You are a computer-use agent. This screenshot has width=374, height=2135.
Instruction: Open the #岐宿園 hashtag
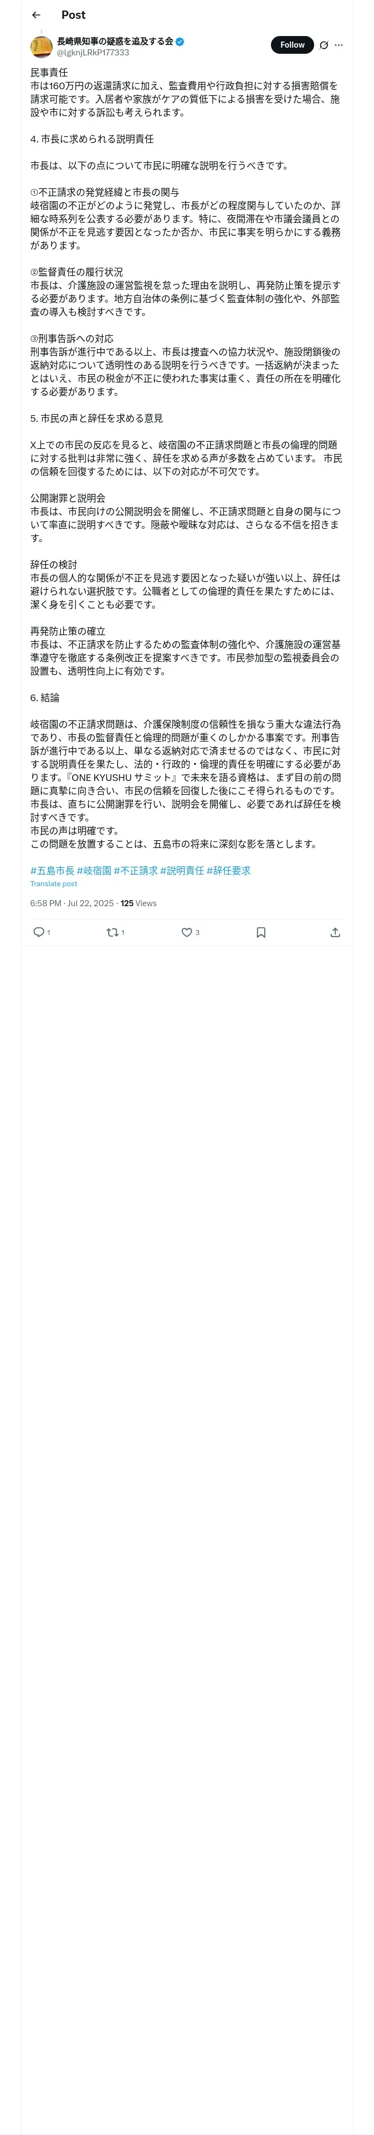click(94, 870)
